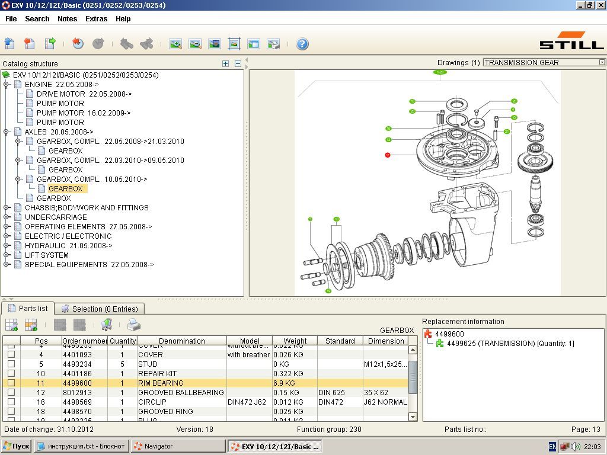607x455 pixels.
Task: Open the TRANSMISSION GEAR drawings dropdown
Action: pos(602,62)
